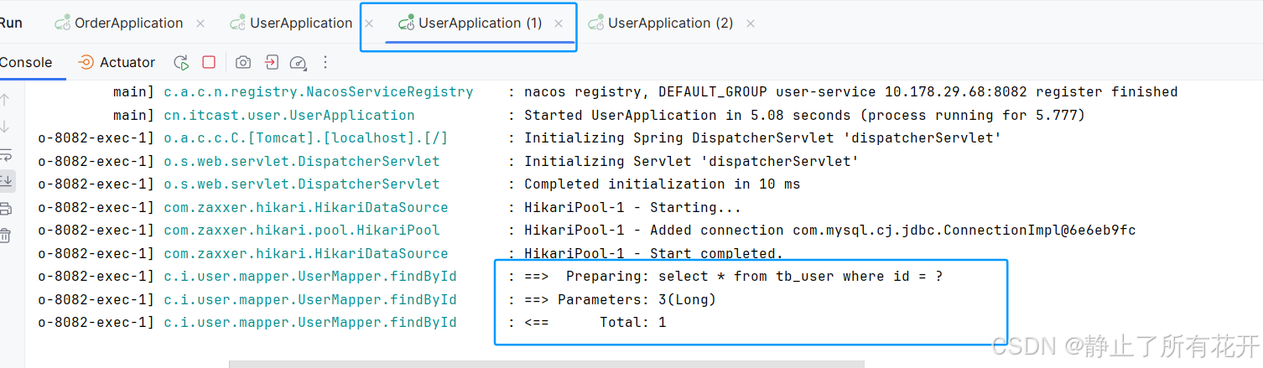Open the profiler gauge icon

(x=298, y=63)
